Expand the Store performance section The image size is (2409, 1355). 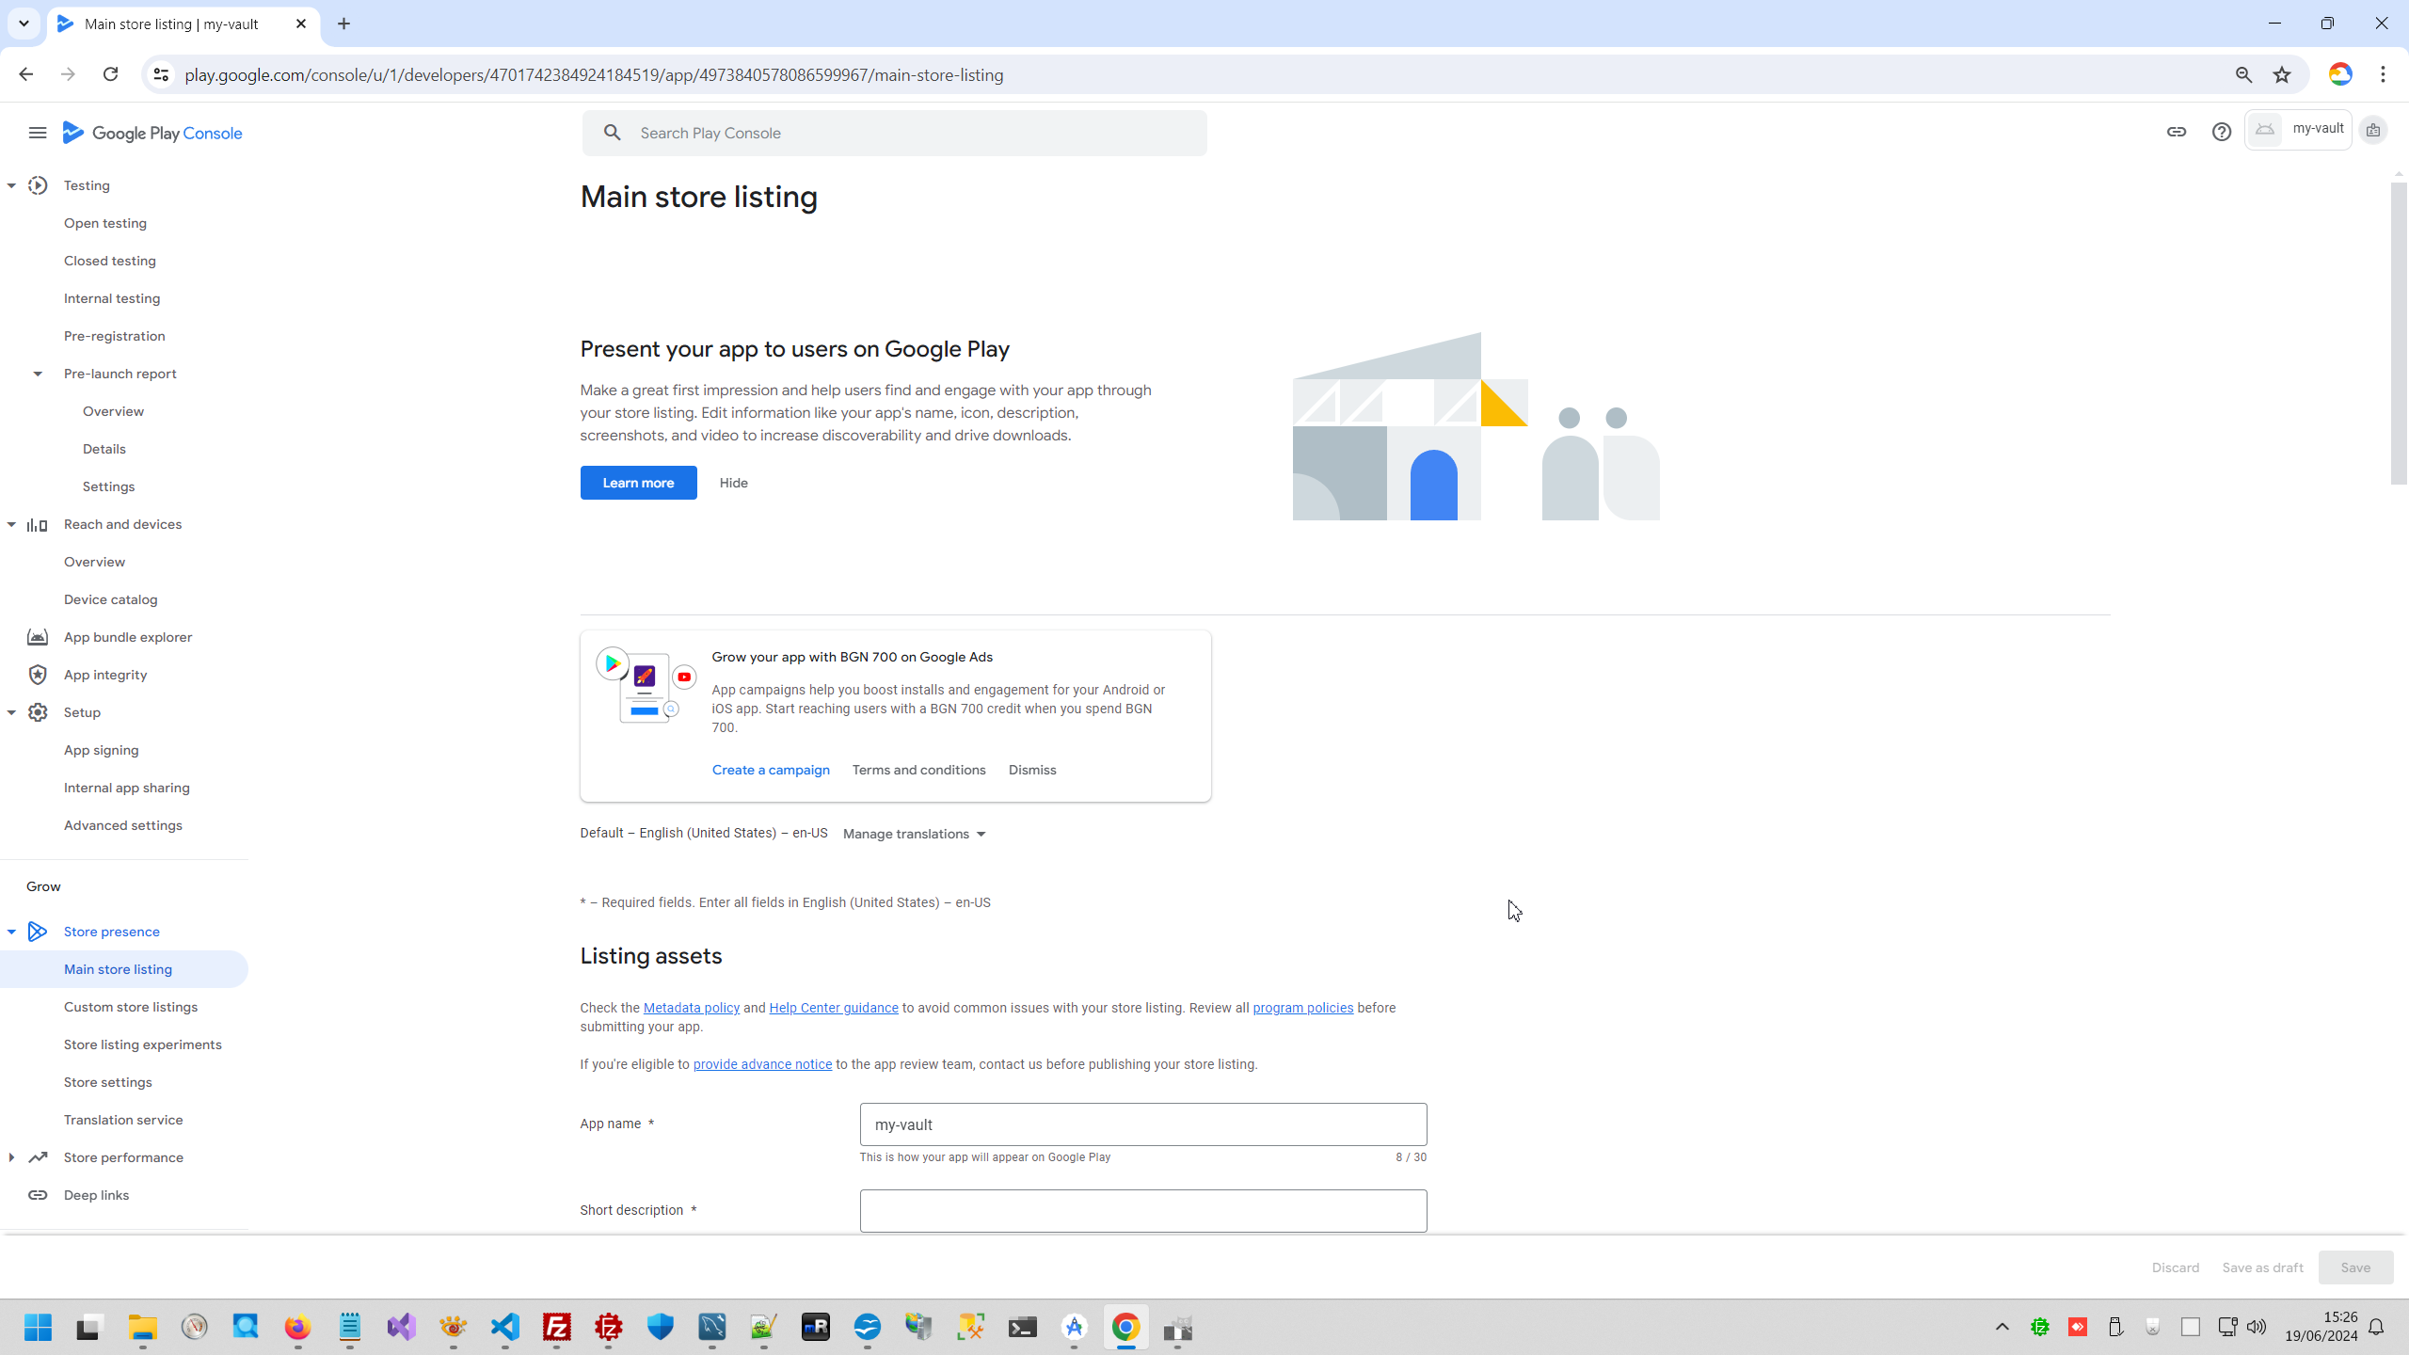pyautogui.click(x=11, y=1157)
